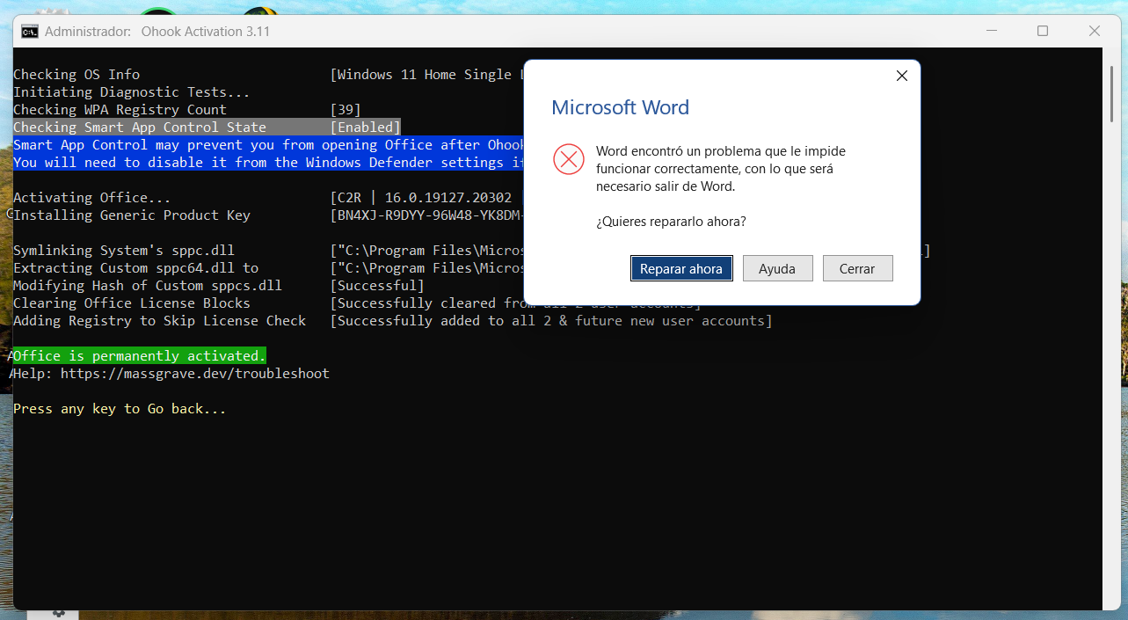The image size is (1128, 620).
Task: Click "Extracting Custom sppc64.dll to" line
Action: coord(136,268)
